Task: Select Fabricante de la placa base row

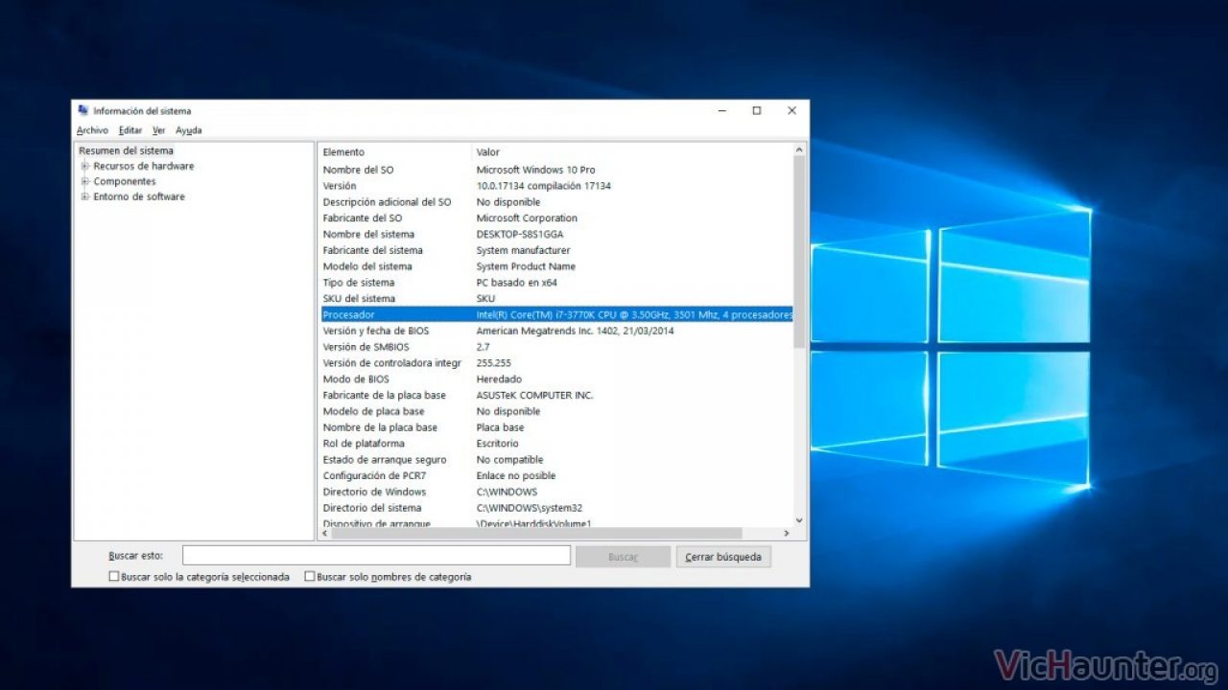Action: pyautogui.click(x=555, y=395)
